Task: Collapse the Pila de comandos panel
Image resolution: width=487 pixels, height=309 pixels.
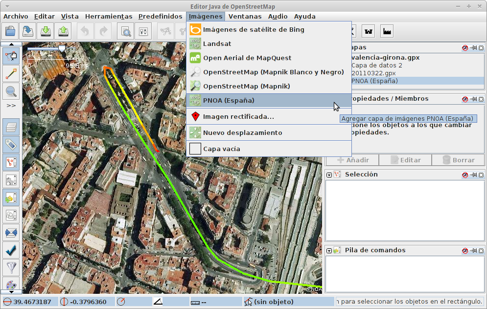Action: coord(329,250)
